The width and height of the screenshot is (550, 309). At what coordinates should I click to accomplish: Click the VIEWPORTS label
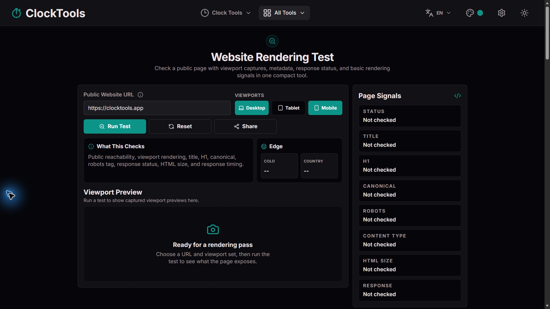[x=249, y=95]
